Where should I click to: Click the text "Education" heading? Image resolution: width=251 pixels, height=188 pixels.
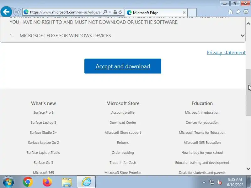point(202,103)
